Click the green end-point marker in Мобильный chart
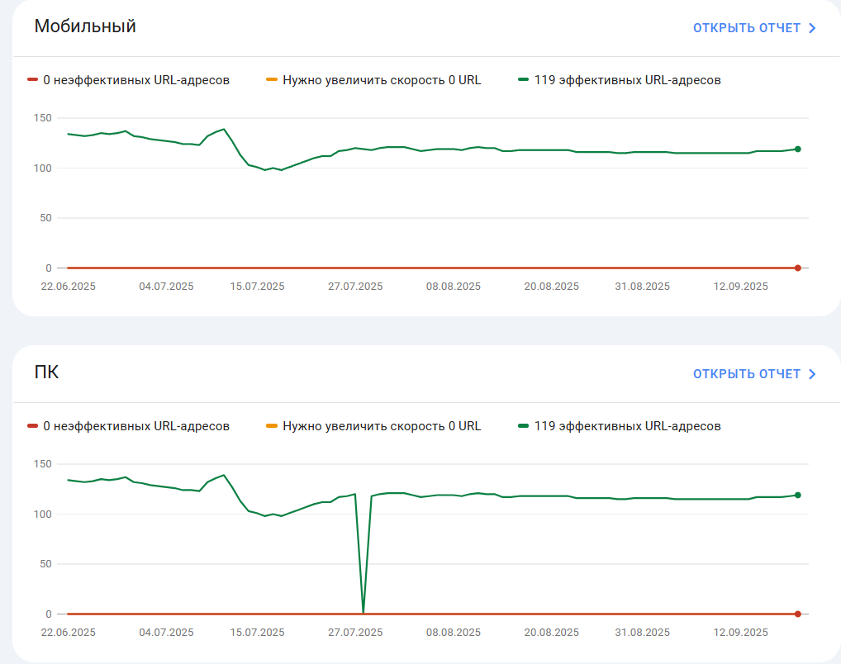The height and width of the screenshot is (664, 841). click(797, 149)
